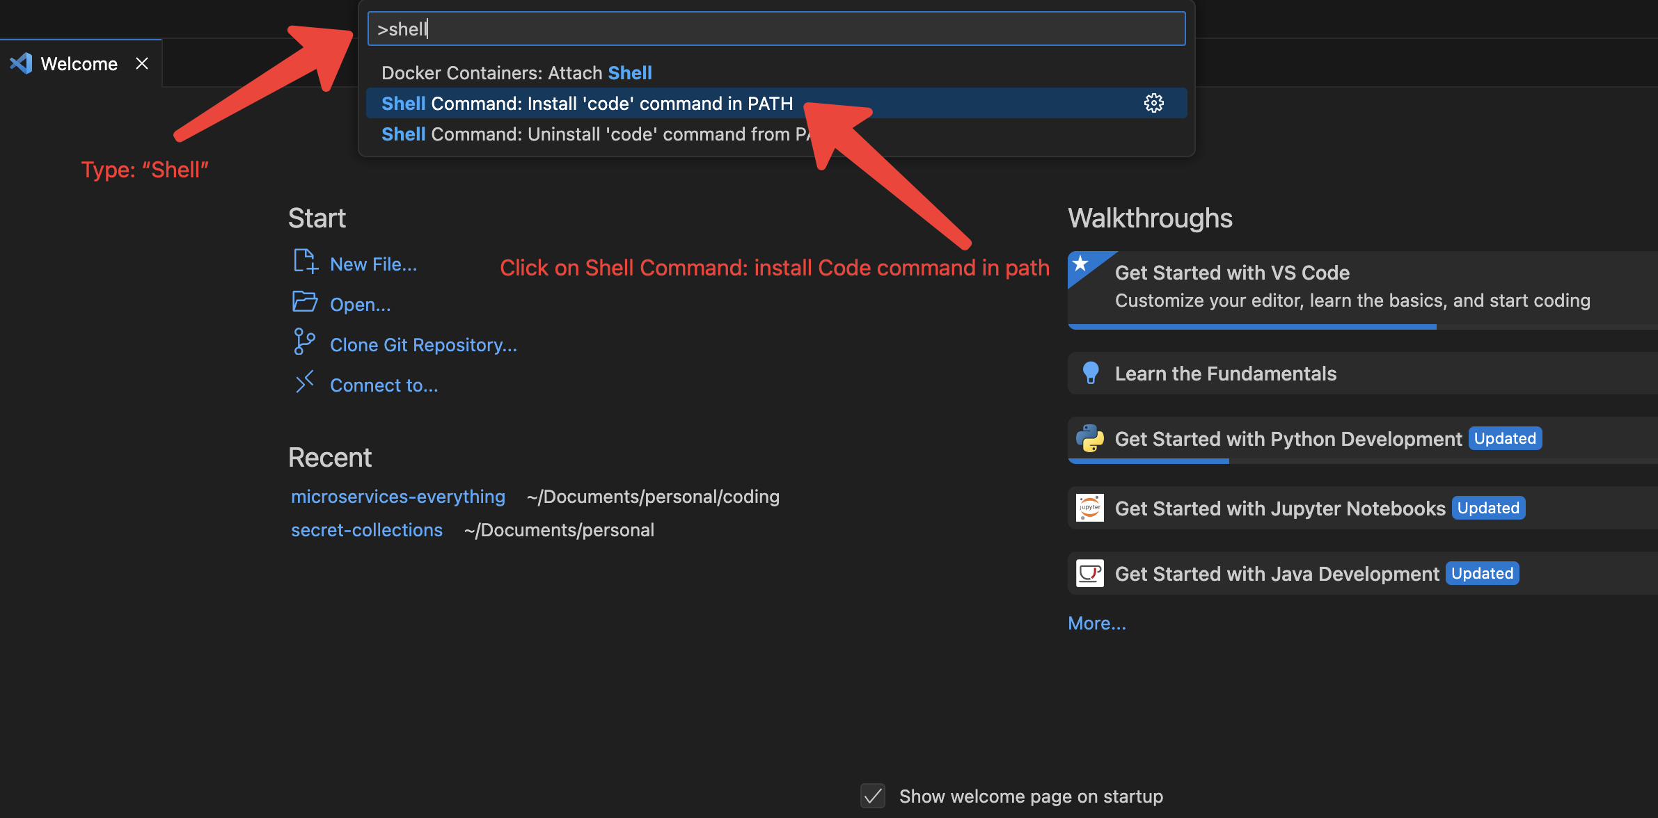Toggle Show welcome page on startup checkbox
Screen dimensions: 1658x818
pos(873,796)
